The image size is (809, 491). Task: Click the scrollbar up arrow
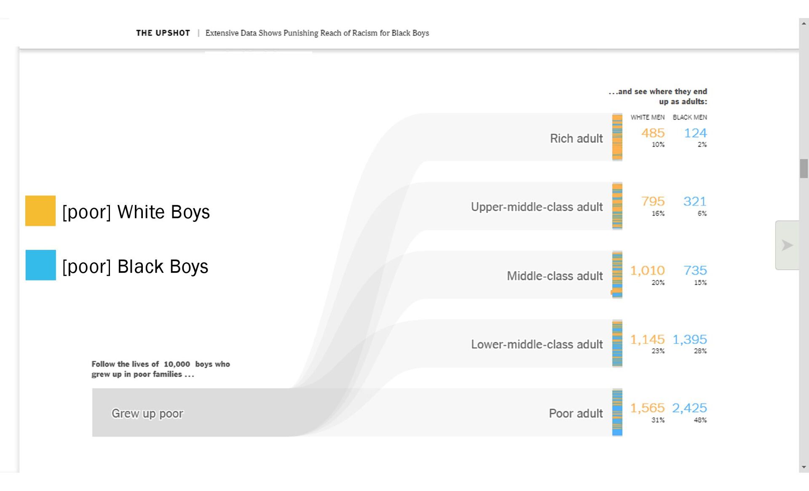point(804,24)
